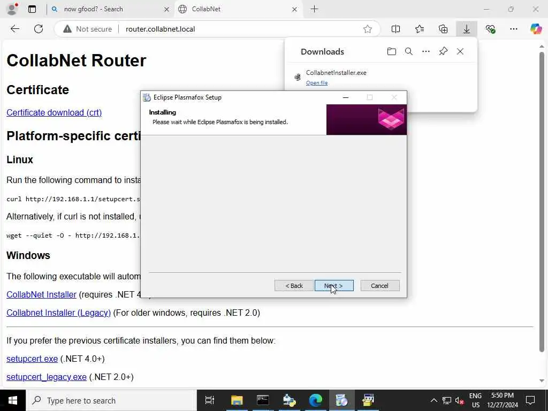Add page to favorites with star icon

pyautogui.click(x=367, y=29)
